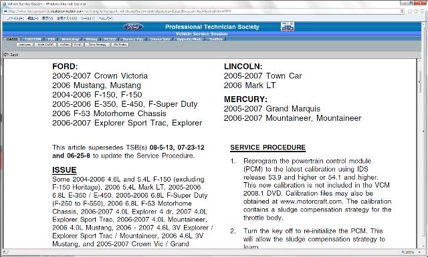
Task: Click the FORD: heading
Action: tap(65, 67)
